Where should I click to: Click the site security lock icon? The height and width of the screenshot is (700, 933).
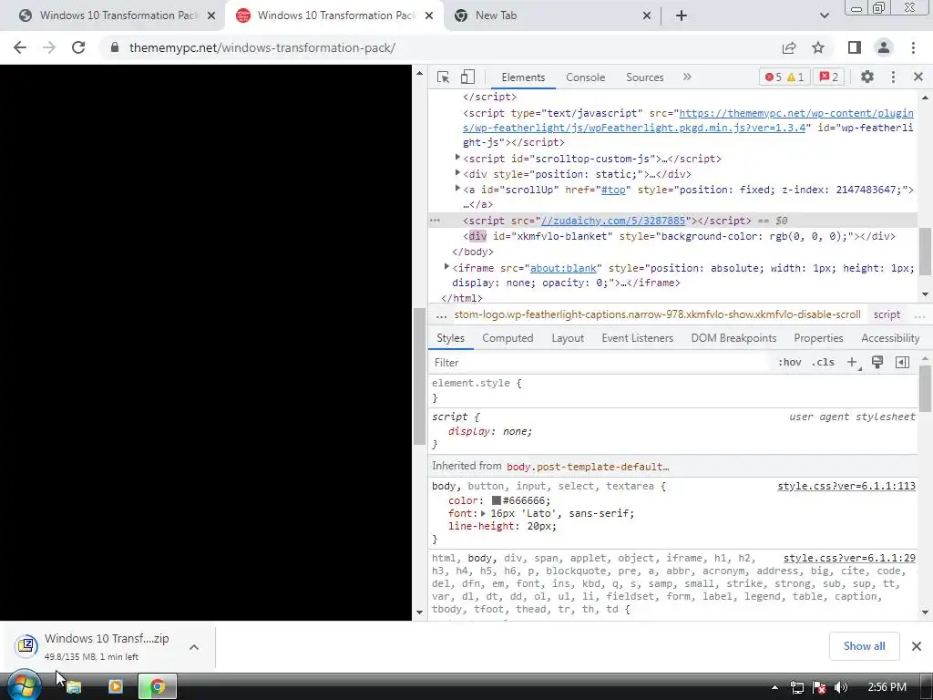click(114, 47)
